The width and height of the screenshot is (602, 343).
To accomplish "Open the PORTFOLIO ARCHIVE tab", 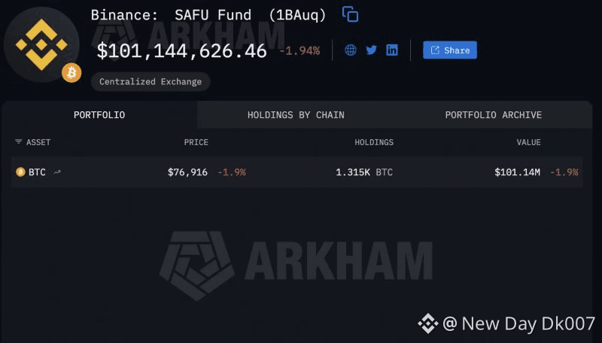I will (x=493, y=115).
